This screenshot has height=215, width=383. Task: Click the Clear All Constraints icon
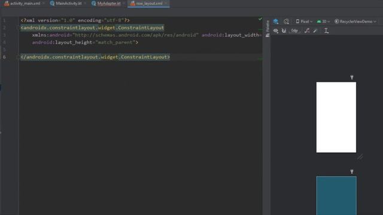(x=307, y=30)
